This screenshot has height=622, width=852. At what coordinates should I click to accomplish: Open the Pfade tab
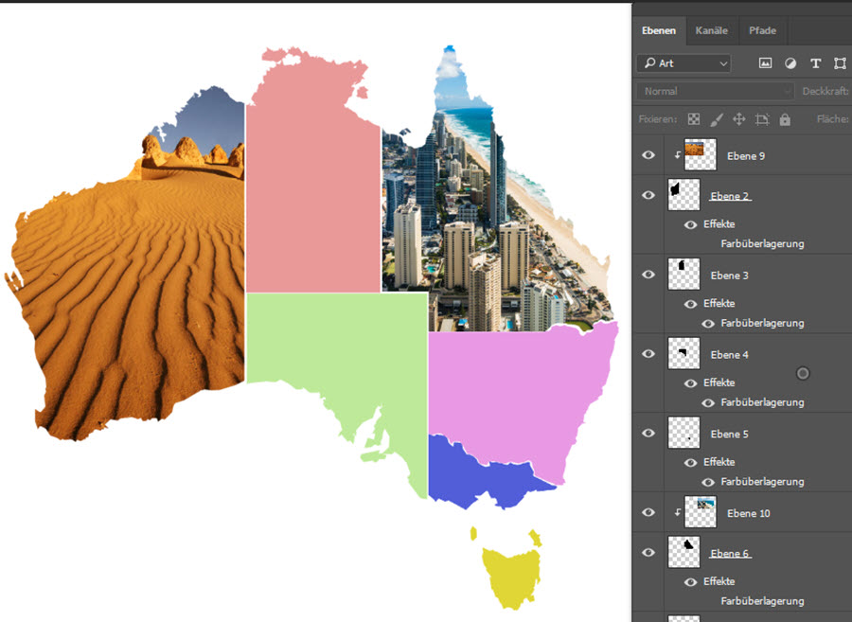pyautogui.click(x=762, y=31)
